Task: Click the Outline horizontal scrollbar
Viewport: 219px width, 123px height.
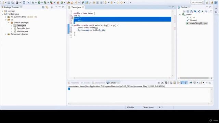Action: (x=194, y=78)
